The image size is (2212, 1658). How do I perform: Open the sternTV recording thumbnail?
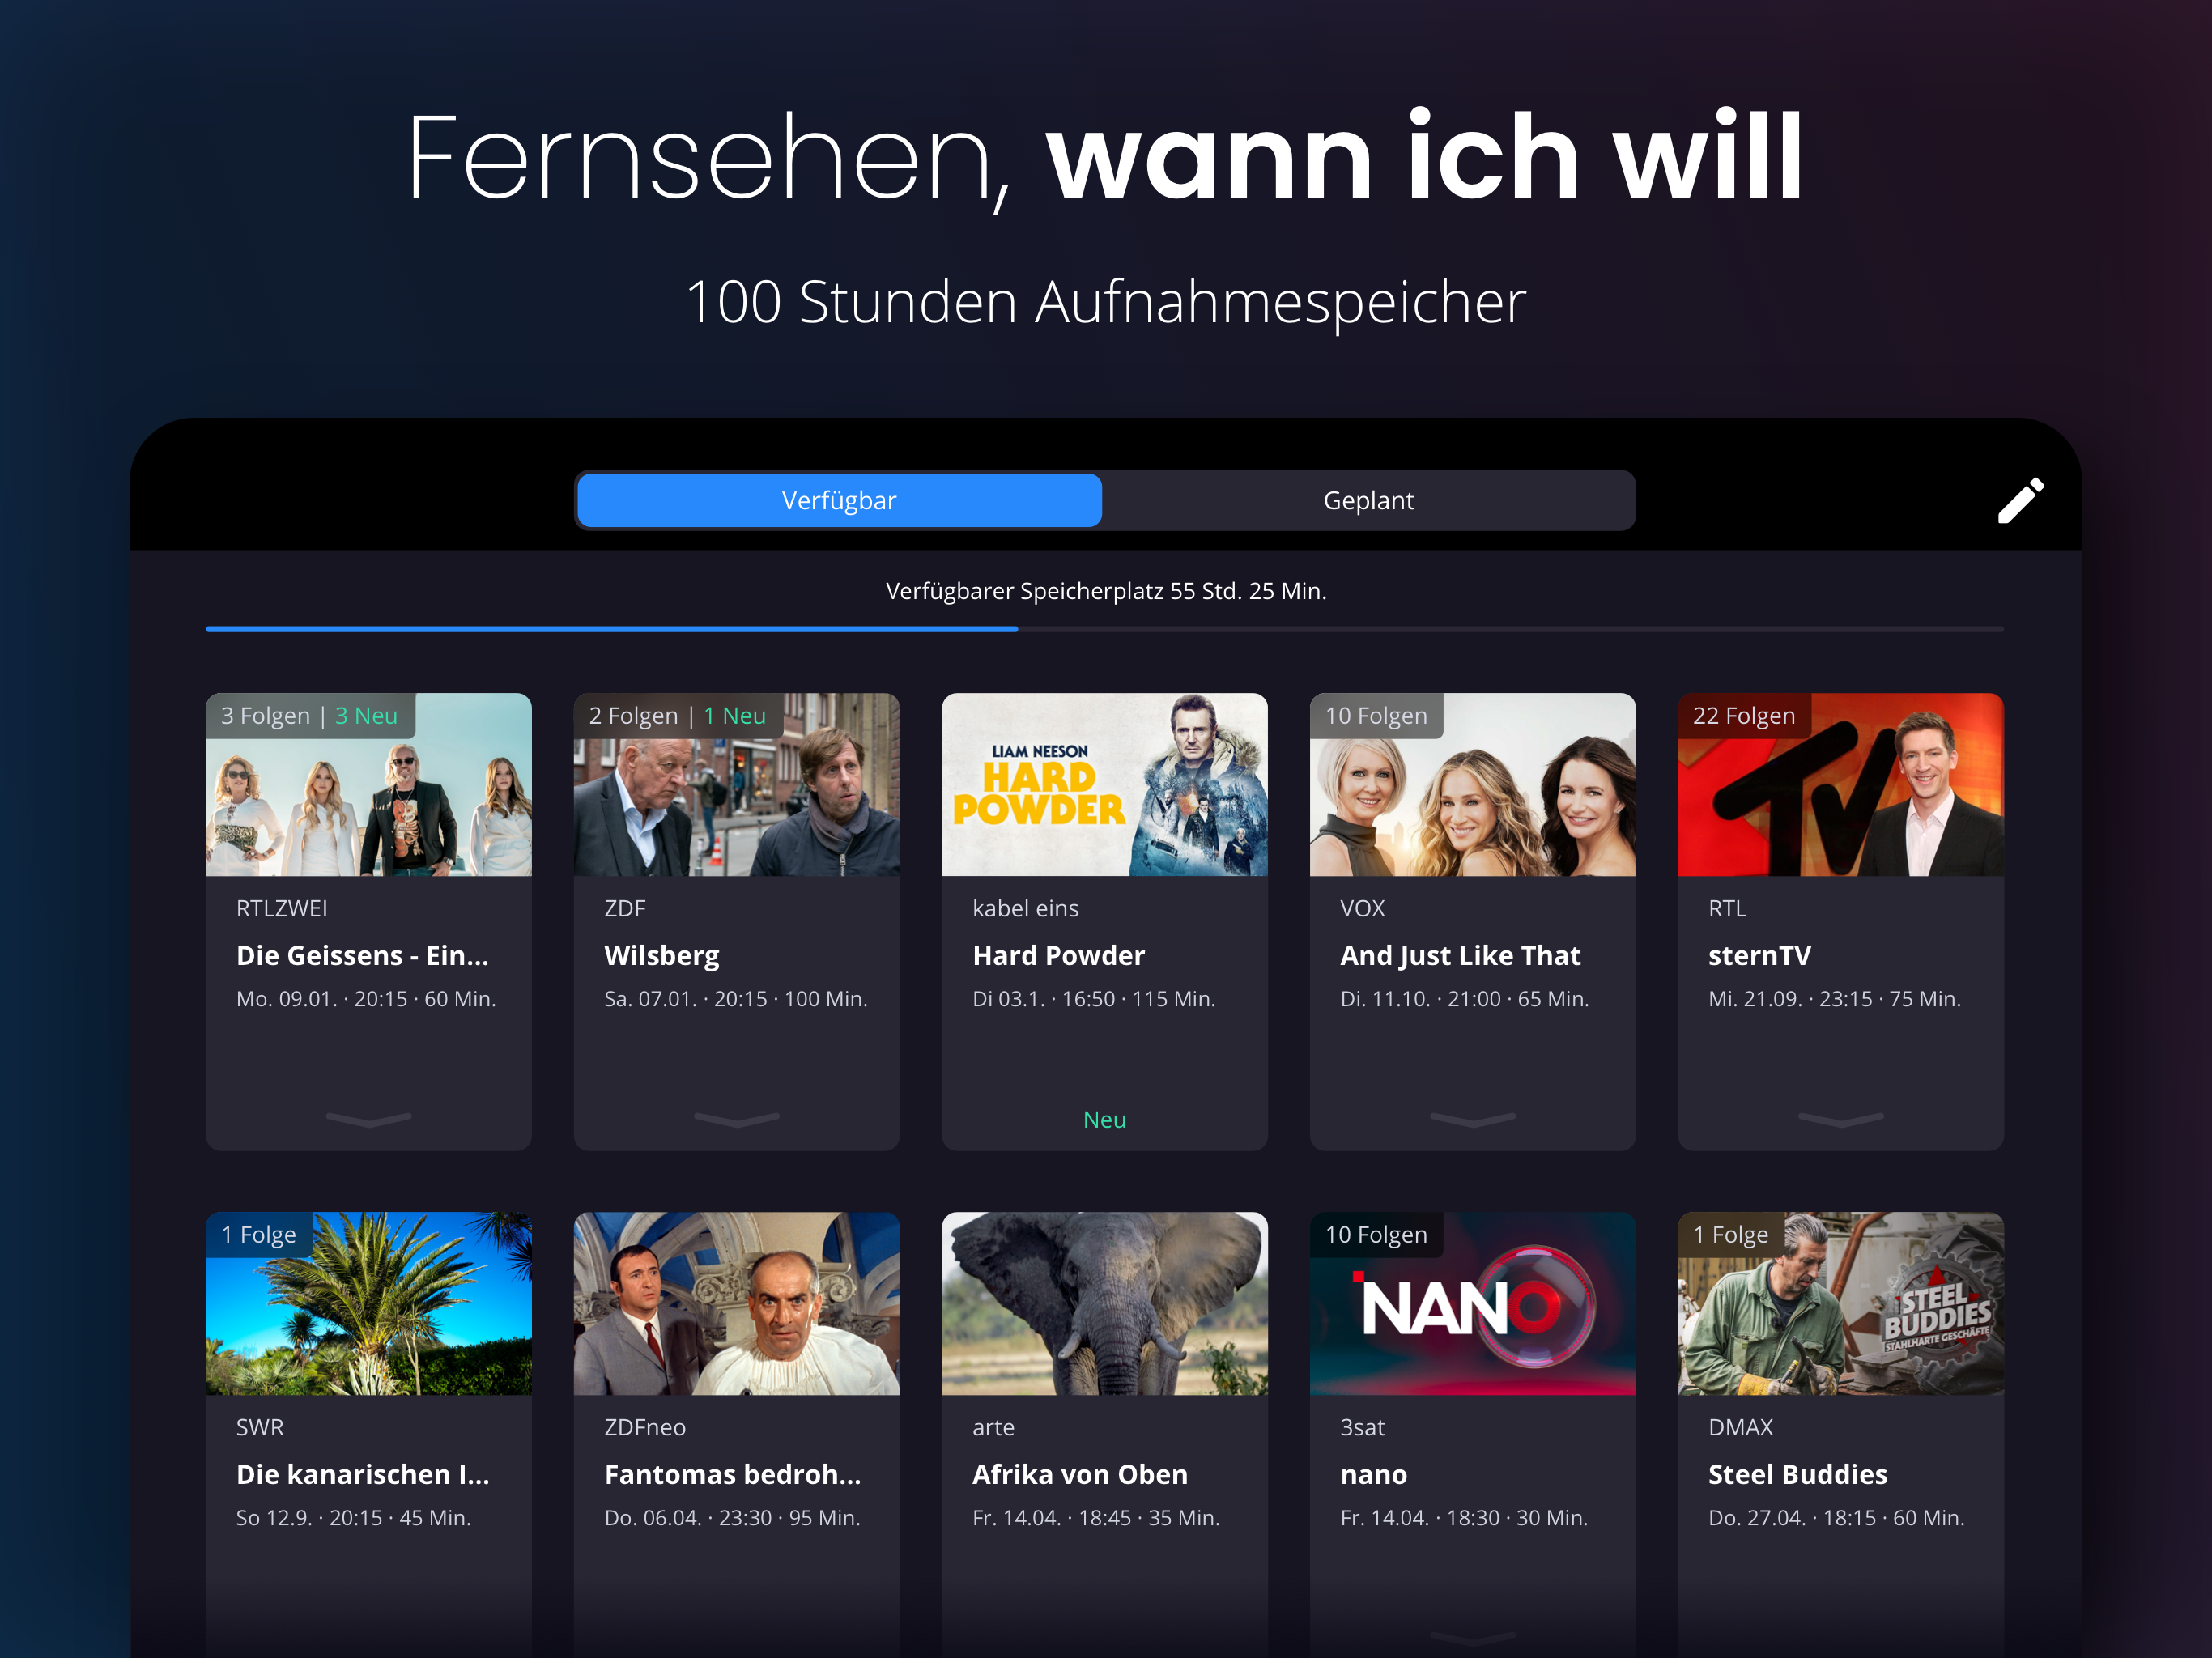click(1840, 784)
